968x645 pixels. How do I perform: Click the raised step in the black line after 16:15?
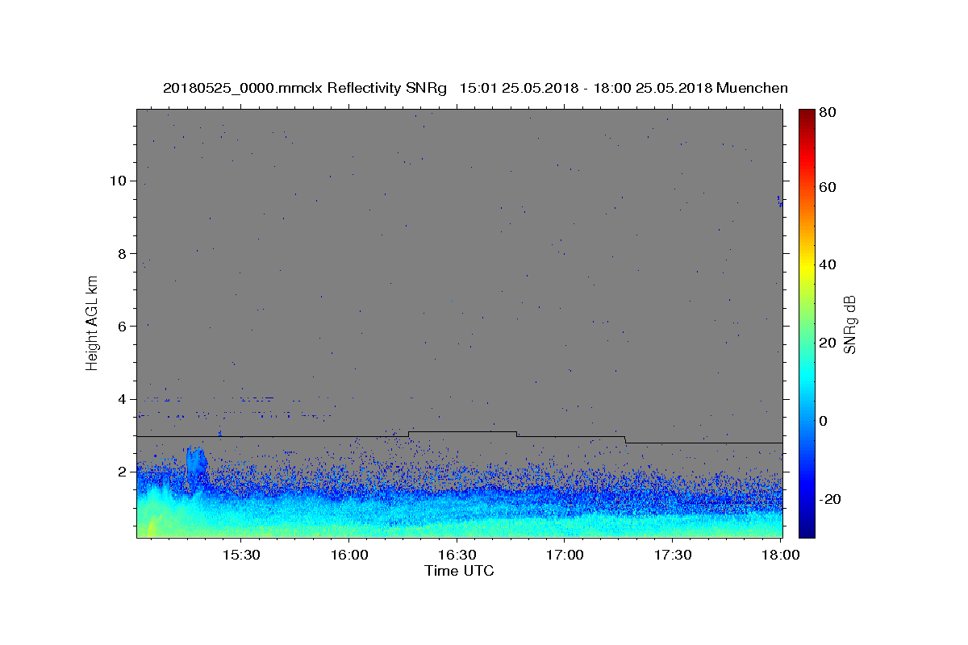click(x=462, y=432)
